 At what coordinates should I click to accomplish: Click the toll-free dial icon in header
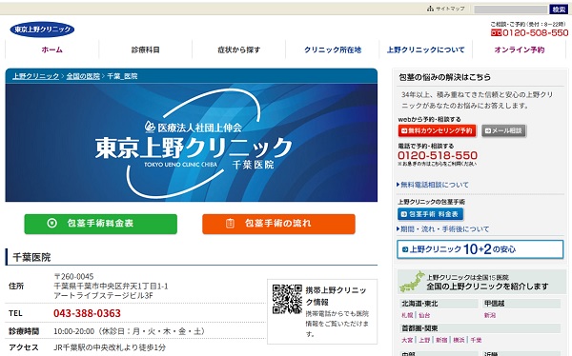497,32
